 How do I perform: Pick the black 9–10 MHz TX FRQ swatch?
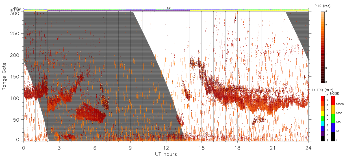pyautogui.click(x=323, y=139)
